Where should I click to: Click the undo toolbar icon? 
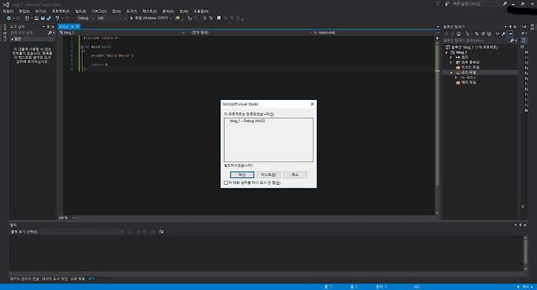(57, 18)
